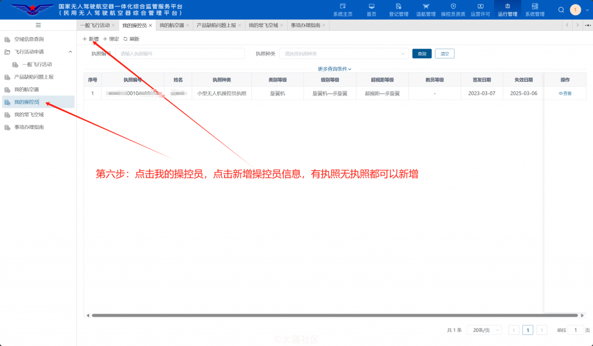Open the 20条/页 page size dropdown
The image size is (593, 346).
click(484, 329)
